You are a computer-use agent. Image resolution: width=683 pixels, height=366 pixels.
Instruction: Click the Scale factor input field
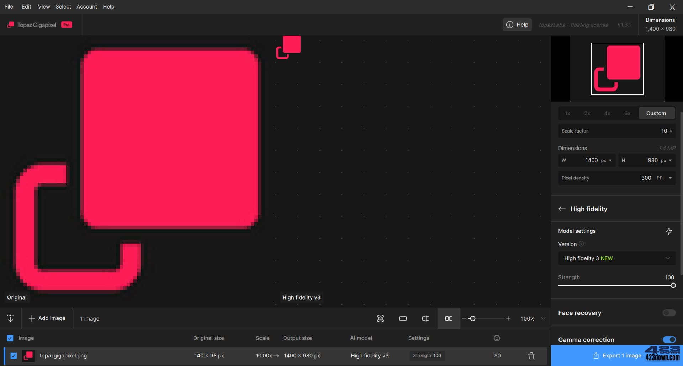pos(617,131)
